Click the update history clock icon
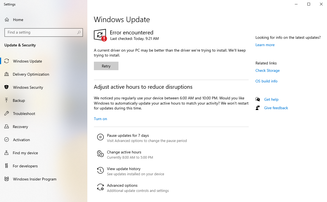327x202 pixels. click(100, 170)
